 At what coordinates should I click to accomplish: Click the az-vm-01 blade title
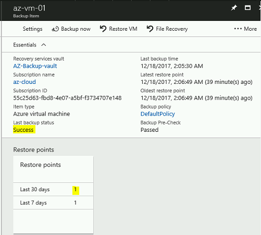[29, 8]
